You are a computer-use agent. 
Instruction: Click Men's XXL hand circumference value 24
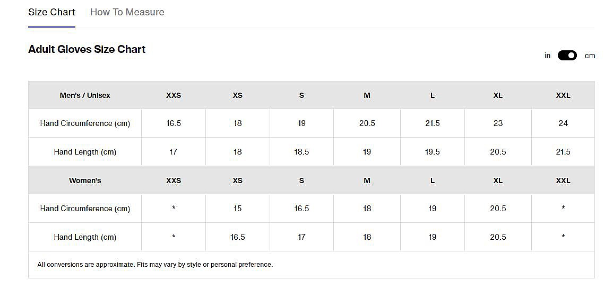point(563,123)
